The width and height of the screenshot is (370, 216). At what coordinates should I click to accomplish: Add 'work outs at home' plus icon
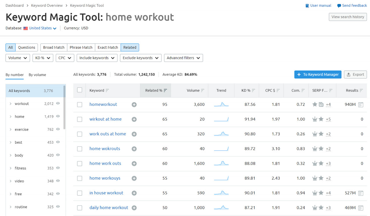(x=134, y=134)
